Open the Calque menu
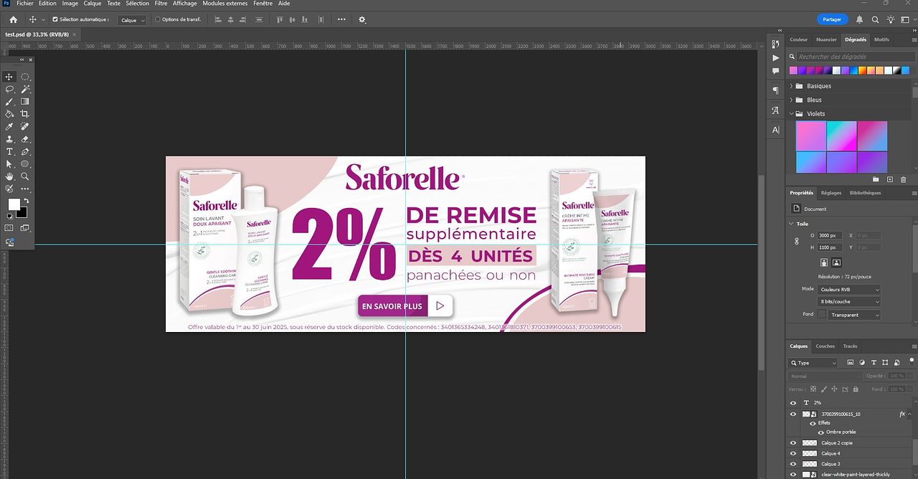This screenshot has height=479, width=918. coord(93,4)
